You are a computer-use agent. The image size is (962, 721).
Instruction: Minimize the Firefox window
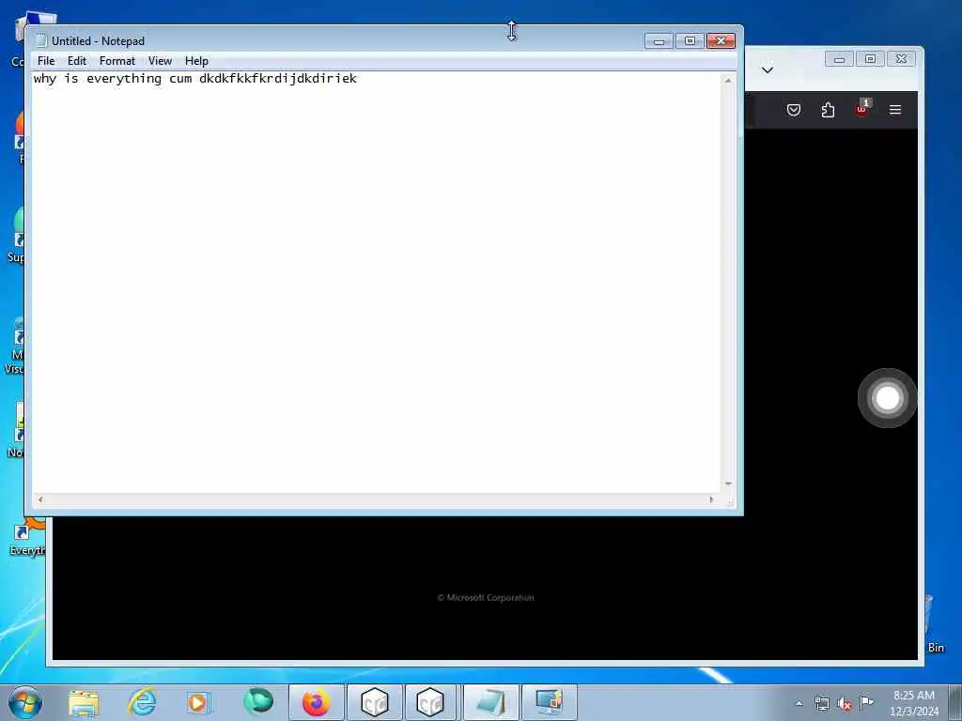click(x=839, y=59)
